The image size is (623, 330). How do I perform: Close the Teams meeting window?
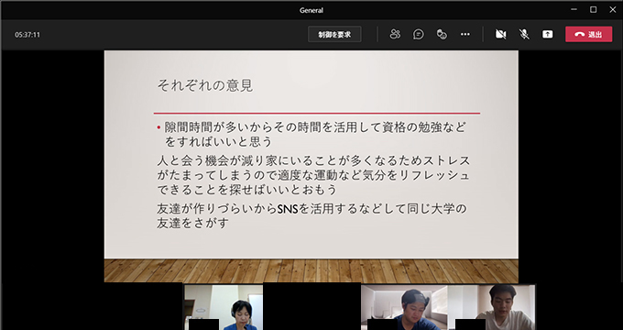click(613, 9)
